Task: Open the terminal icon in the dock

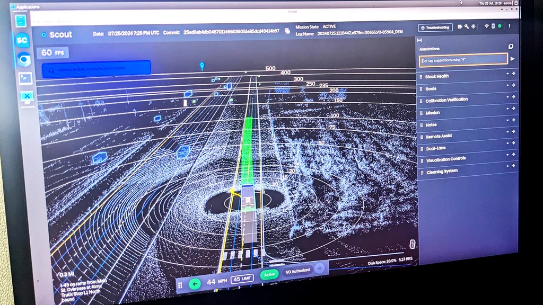Action: click(x=25, y=78)
